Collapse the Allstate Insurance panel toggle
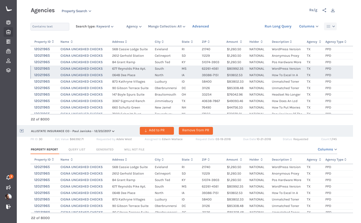The image size is (361, 223). (x=22, y=131)
